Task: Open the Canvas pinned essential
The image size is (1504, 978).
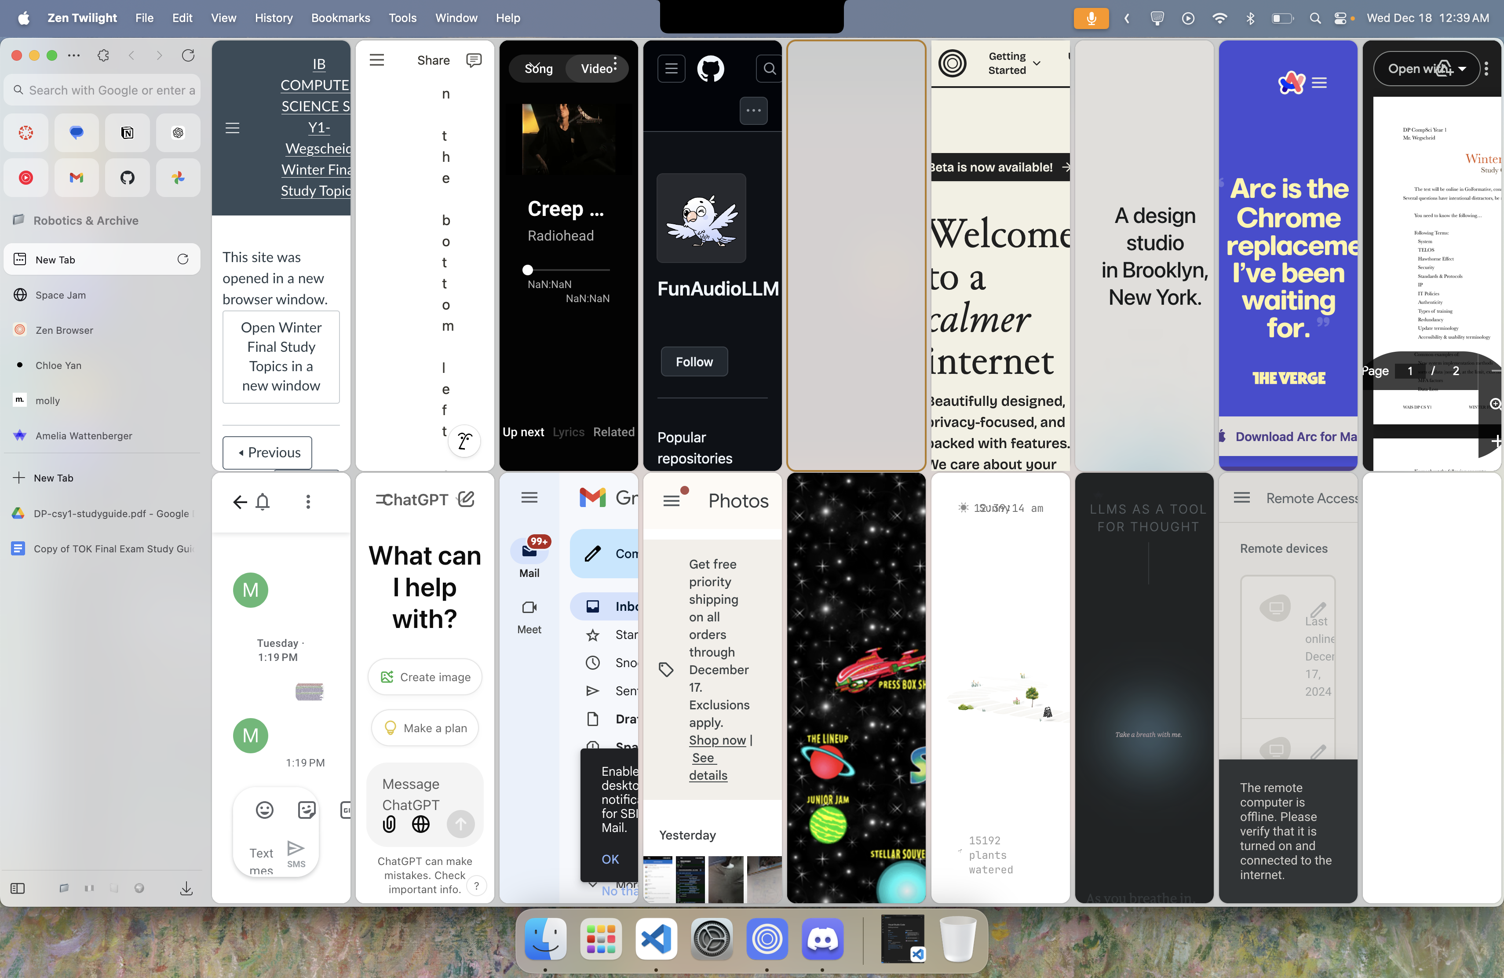Action: tap(26, 133)
